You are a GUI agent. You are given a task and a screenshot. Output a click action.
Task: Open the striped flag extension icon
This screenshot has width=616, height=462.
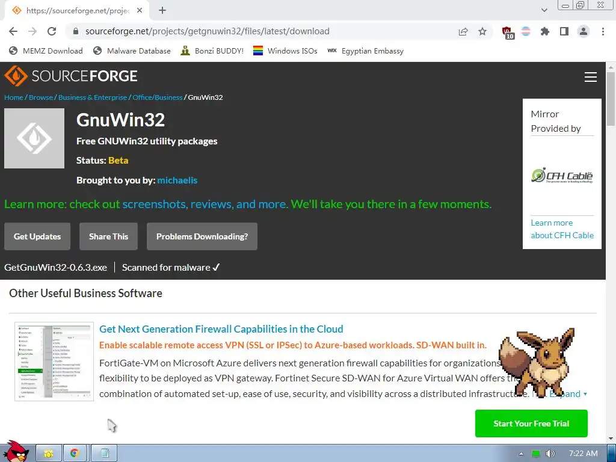526,31
